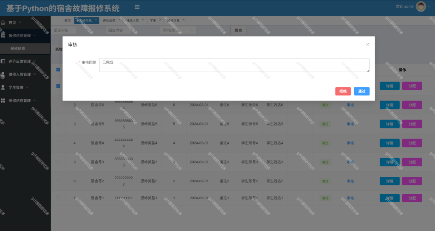Switch to the 首页 tab
The image size is (435, 231).
pyautogui.click(x=68, y=20)
